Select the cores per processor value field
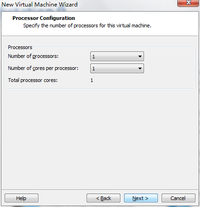 point(117,68)
